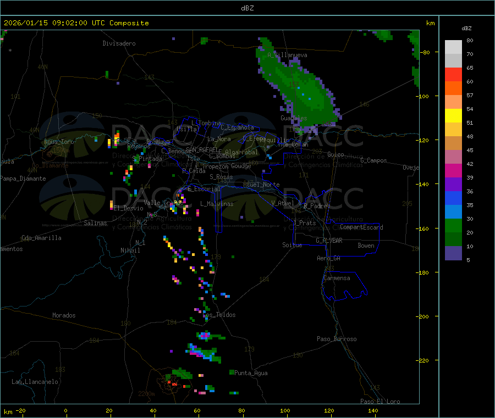Click the Los_Toldos place label
This screenshot has width=495, height=418.
click(x=219, y=315)
